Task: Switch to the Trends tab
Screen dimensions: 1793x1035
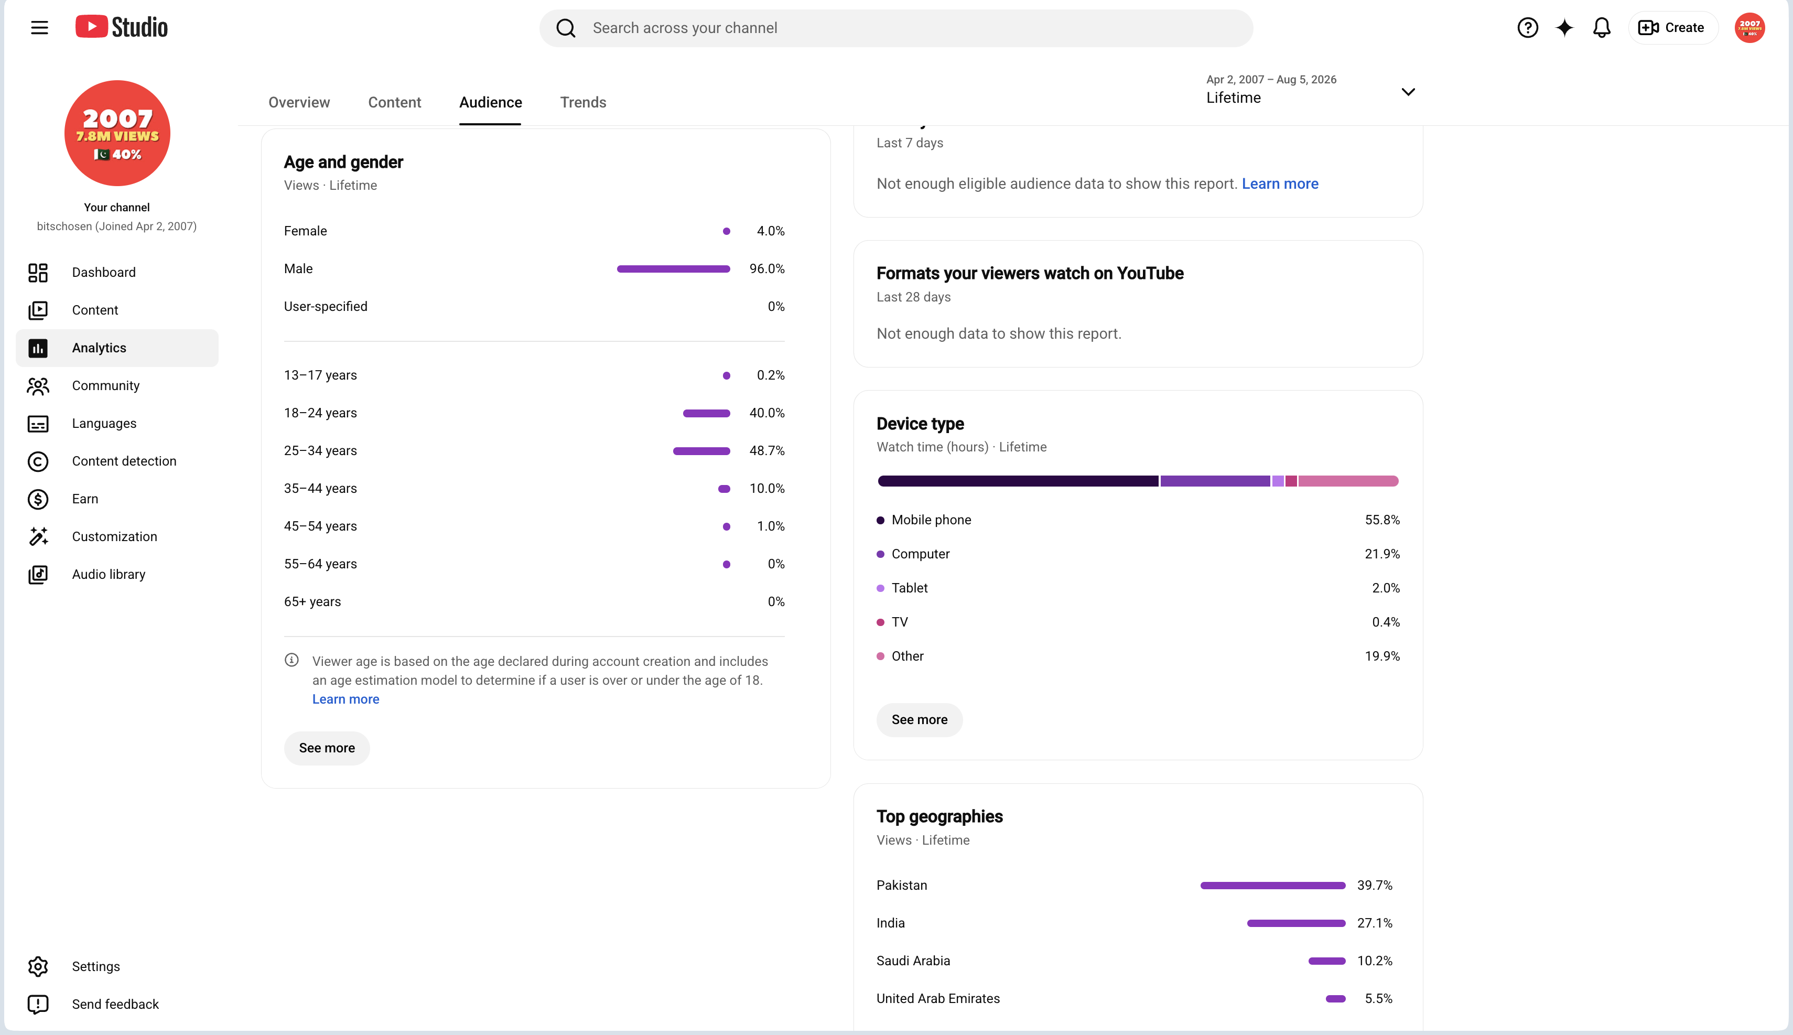Action: coord(583,102)
